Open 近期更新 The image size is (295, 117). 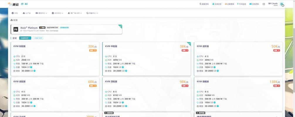pyautogui.click(x=230, y=4)
